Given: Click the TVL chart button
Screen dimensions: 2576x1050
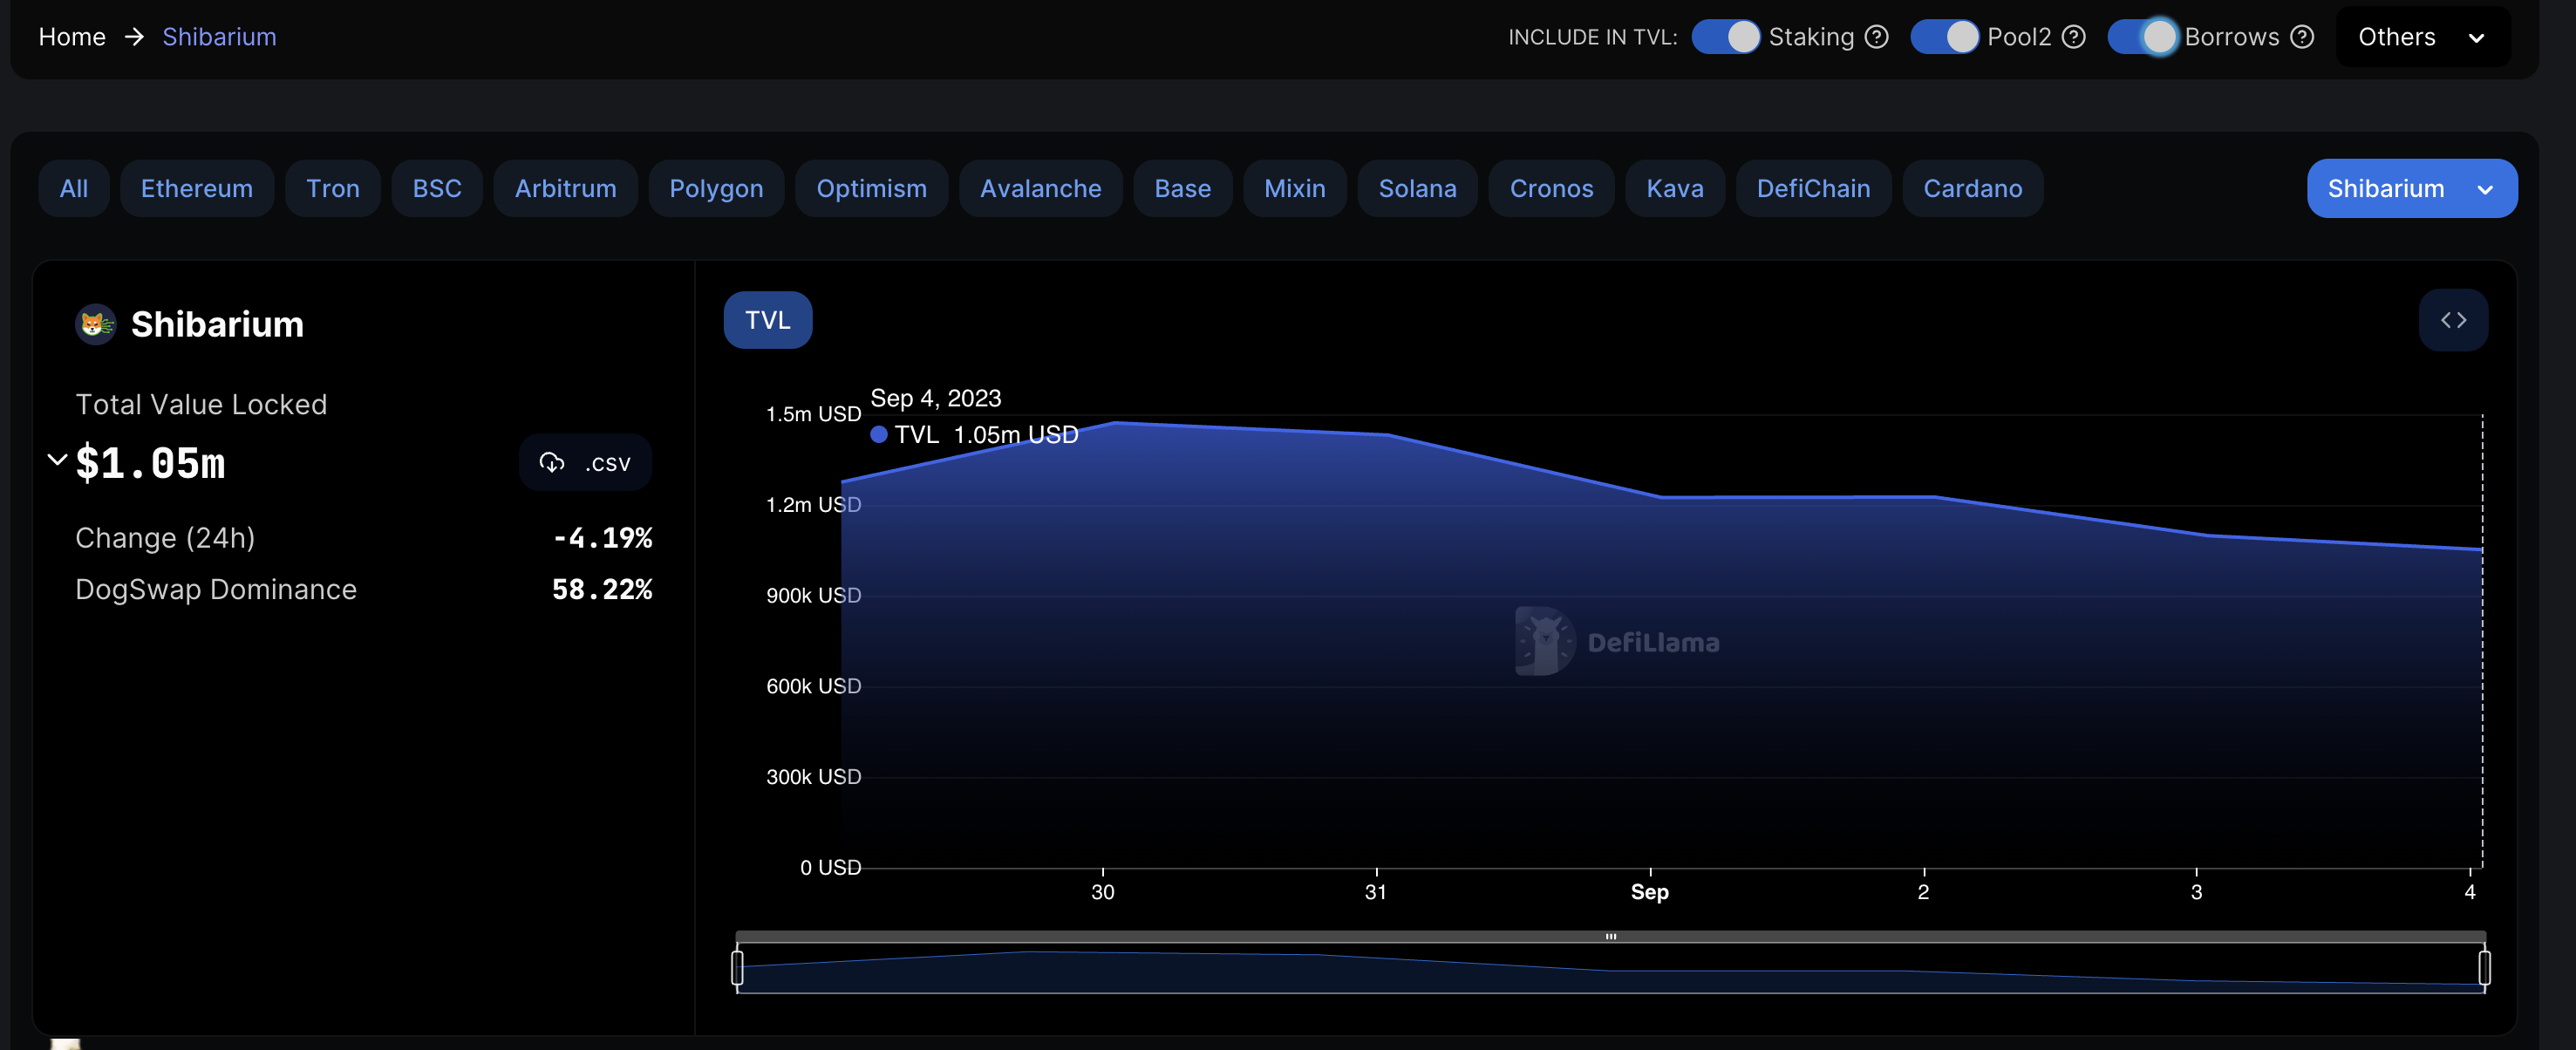Looking at the screenshot, I should [767, 320].
